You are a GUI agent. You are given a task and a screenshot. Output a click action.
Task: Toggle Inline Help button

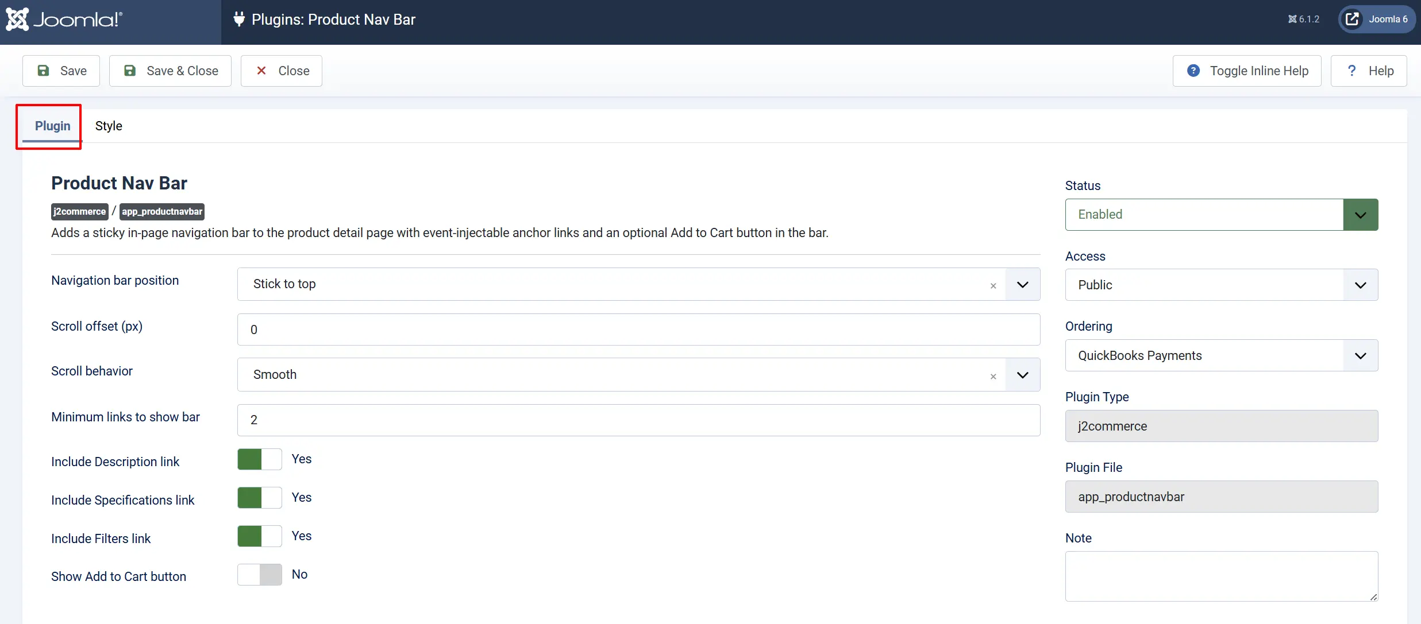(x=1247, y=71)
